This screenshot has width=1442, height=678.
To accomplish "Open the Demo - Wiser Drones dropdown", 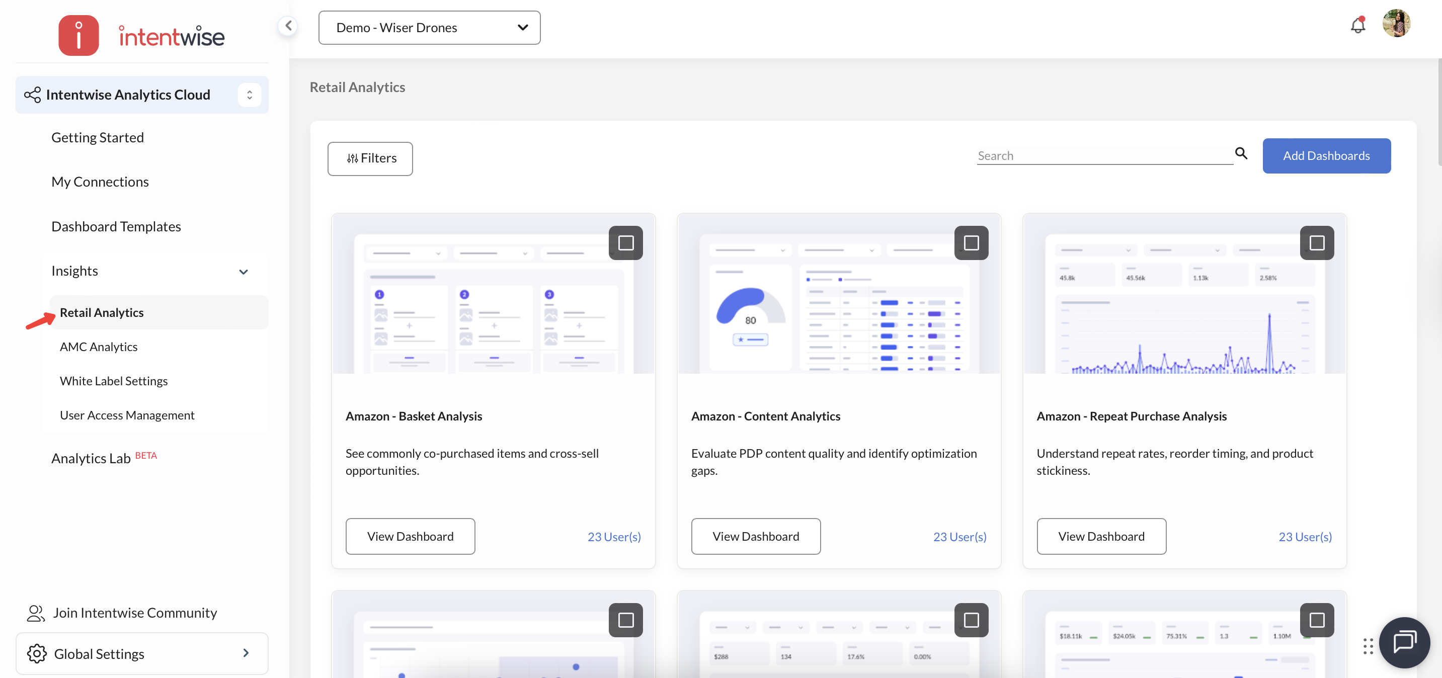I will [x=429, y=27].
